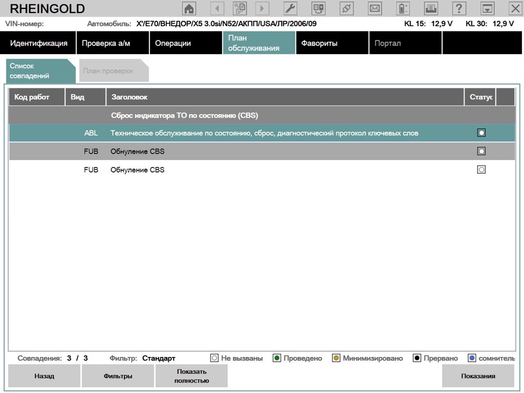Open help with the question mark icon
Image resolution: width=524 pixels, height=393 pixels.
(459, 8)
